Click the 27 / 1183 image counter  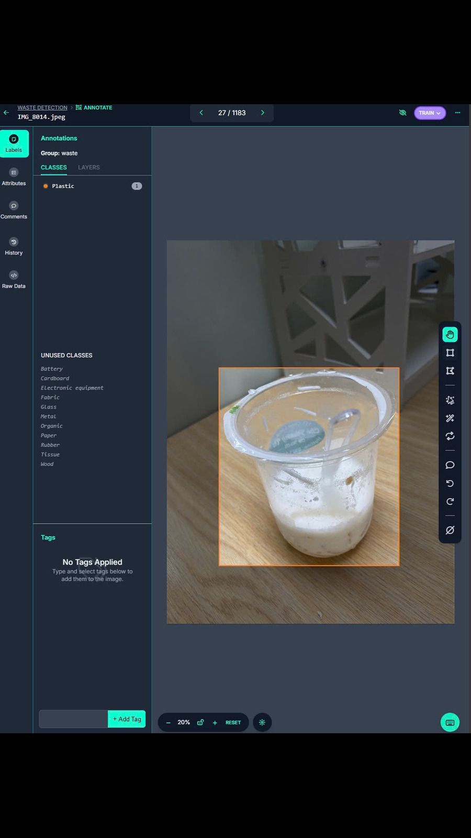pos(232,113)
